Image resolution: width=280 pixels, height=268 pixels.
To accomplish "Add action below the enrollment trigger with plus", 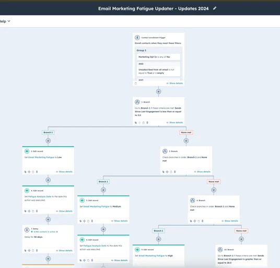I will (x=158, y=91).
